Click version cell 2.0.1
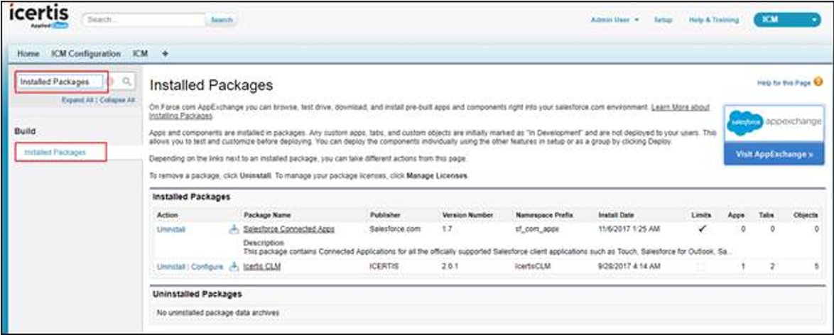The height and width of the screenshot is (335, 834). [x=450, y=266]
